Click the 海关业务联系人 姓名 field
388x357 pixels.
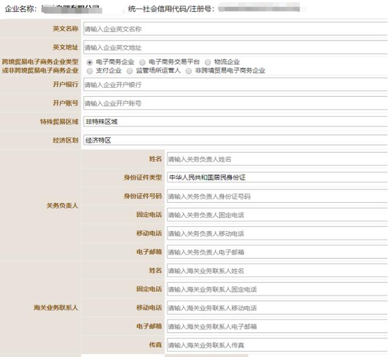pyautogui.click(x=278, y=271)
